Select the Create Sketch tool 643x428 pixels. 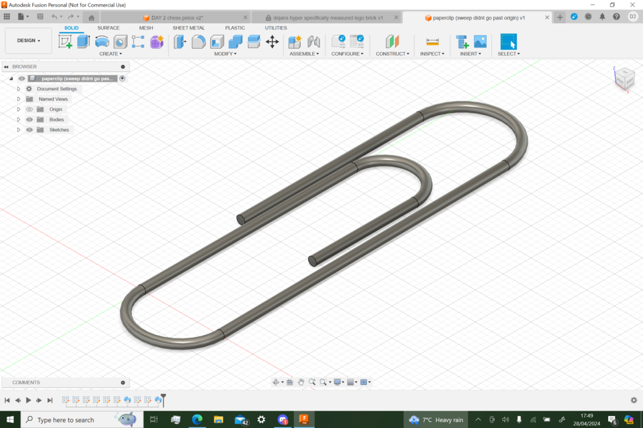(65, 41)
